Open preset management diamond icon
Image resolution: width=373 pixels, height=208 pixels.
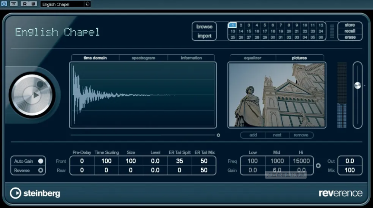pyautogui.click(x=87, y=4)
